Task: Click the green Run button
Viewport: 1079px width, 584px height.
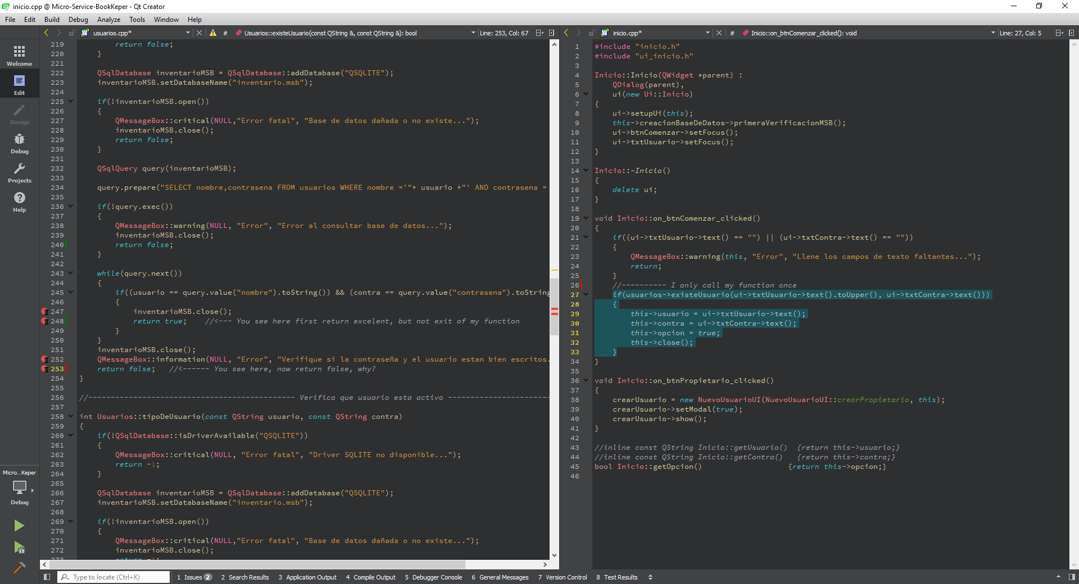Action: pos(19,526)
